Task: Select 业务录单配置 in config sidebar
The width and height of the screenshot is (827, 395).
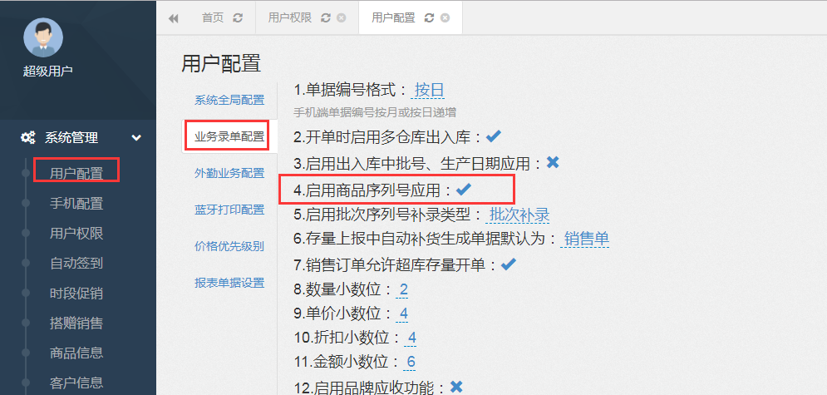Action: pos(229,136)
